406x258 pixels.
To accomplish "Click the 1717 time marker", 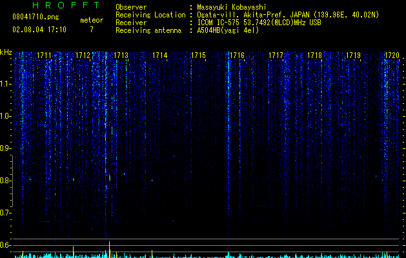I will pyautogui.click(x=276, y=55).
